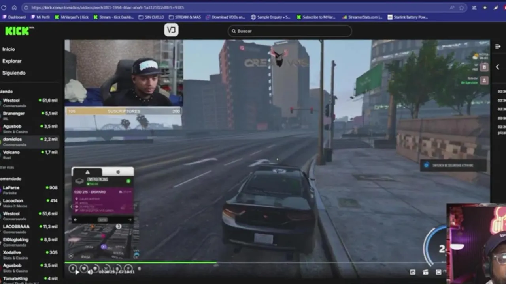
Task: Open the Dashboard bookmark
Action: click(x=14, y=17)
